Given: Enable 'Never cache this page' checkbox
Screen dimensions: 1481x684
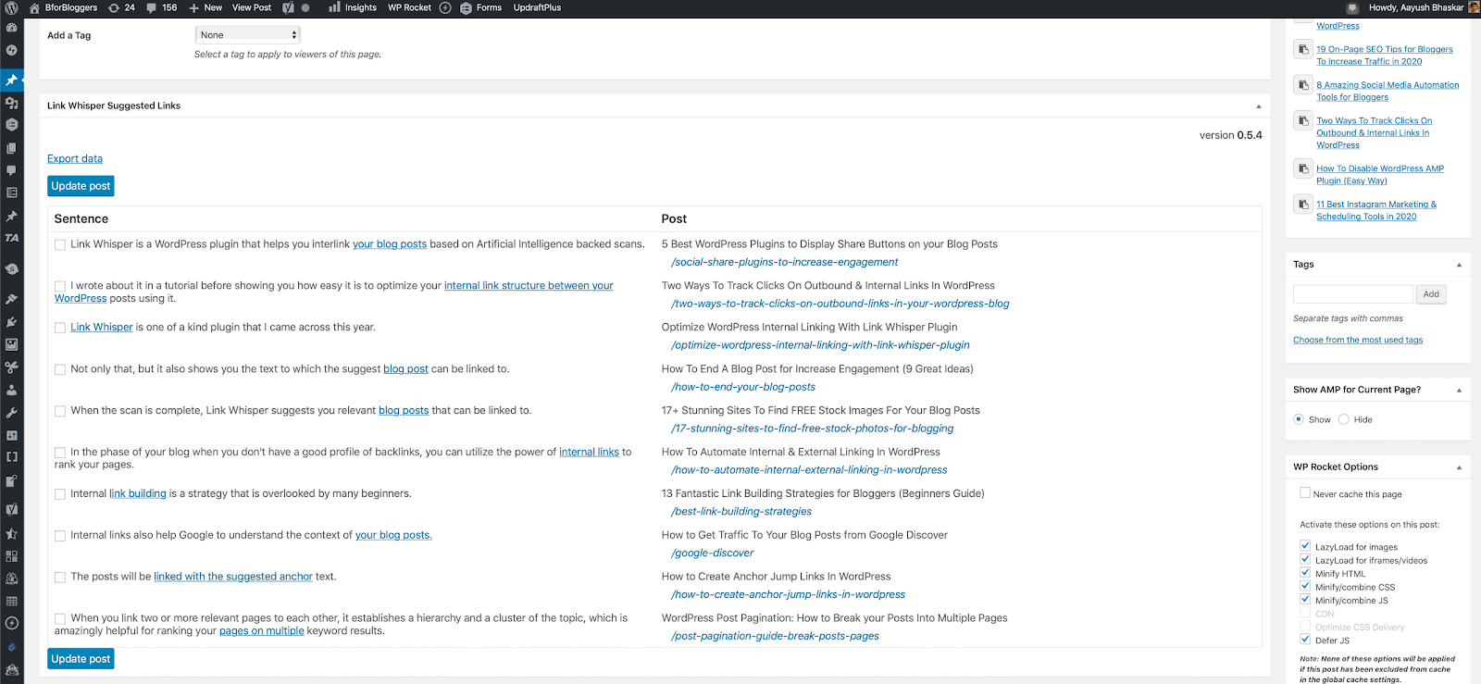Looking at the screenshot, I should [x=1305, y=493].
